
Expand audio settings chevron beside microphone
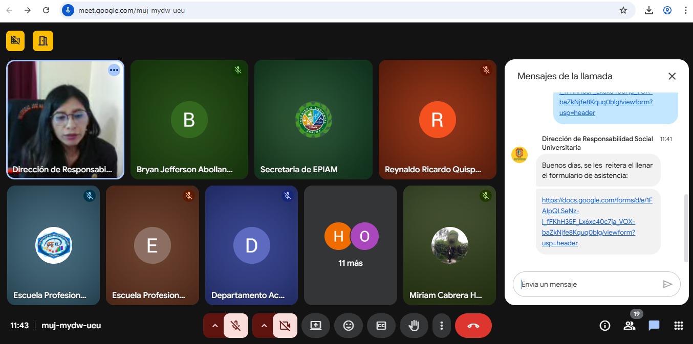pyautogui.click(x=215, y=326)
